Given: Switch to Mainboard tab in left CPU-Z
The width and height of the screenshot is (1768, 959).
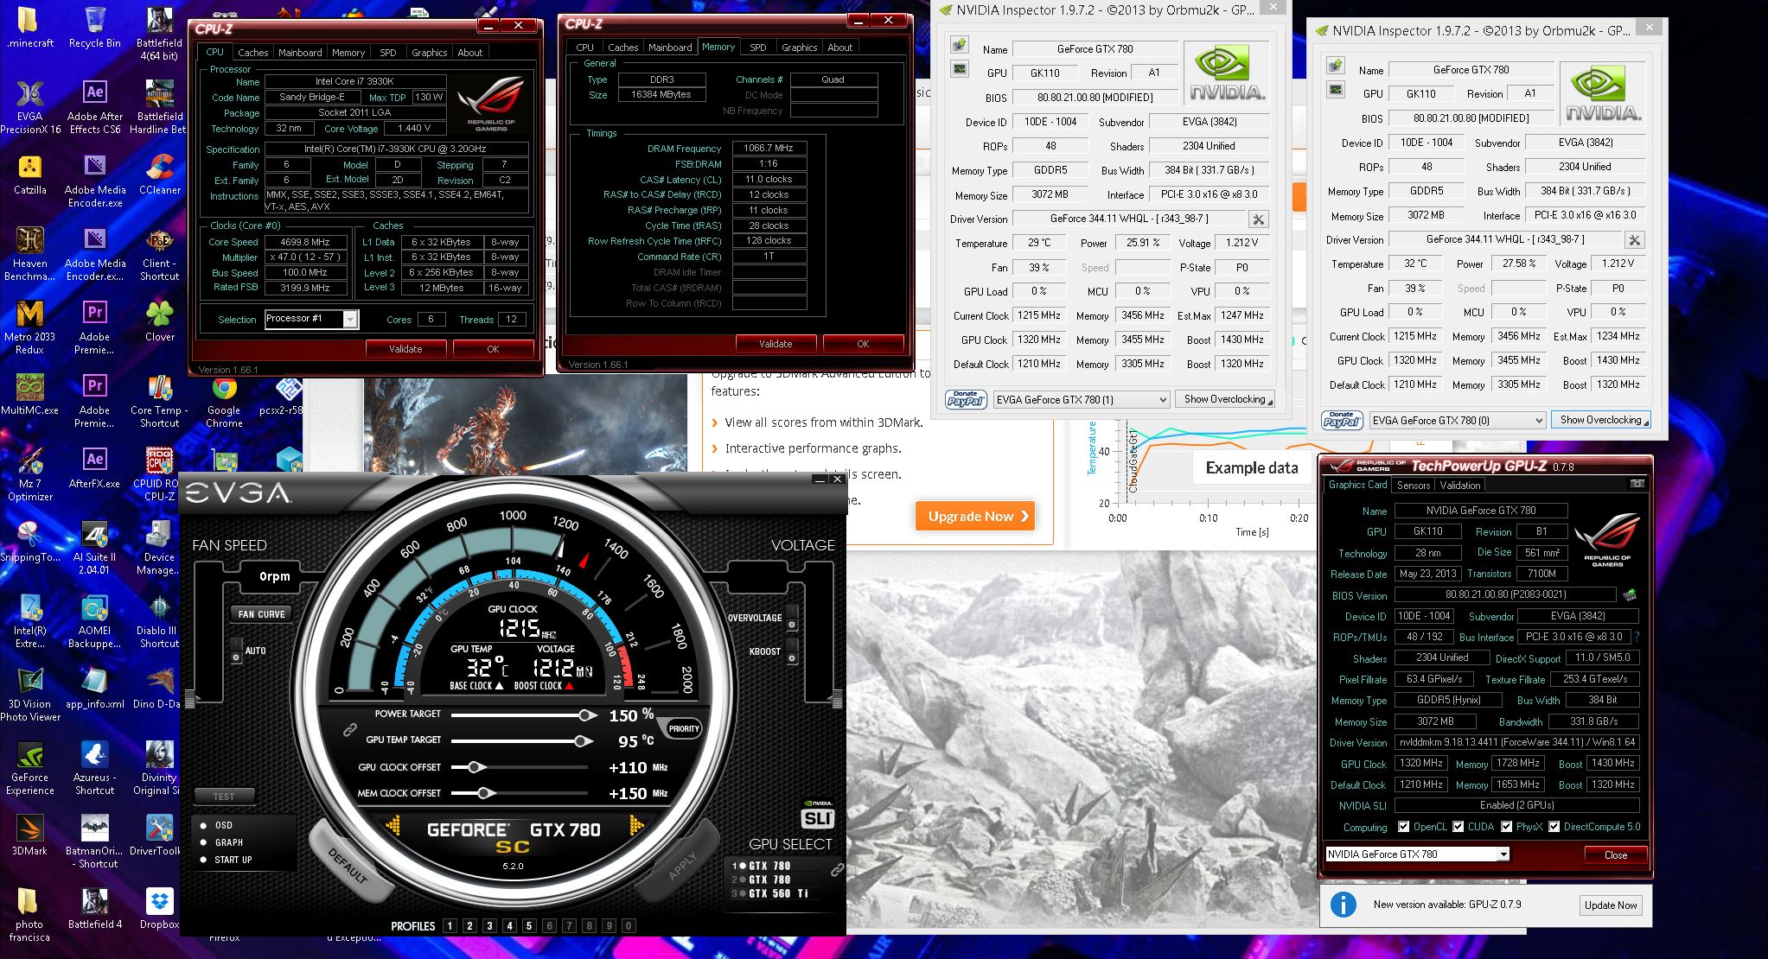Looking at the screenshot, I should (300, 53).
